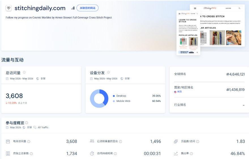
Task: Click the globe icon in the 设备分发 card
Action: (122, 79)
